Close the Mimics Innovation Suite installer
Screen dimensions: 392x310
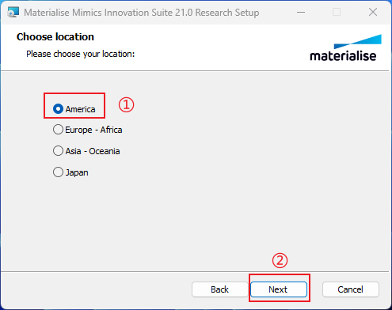click(x=373, y=12)
